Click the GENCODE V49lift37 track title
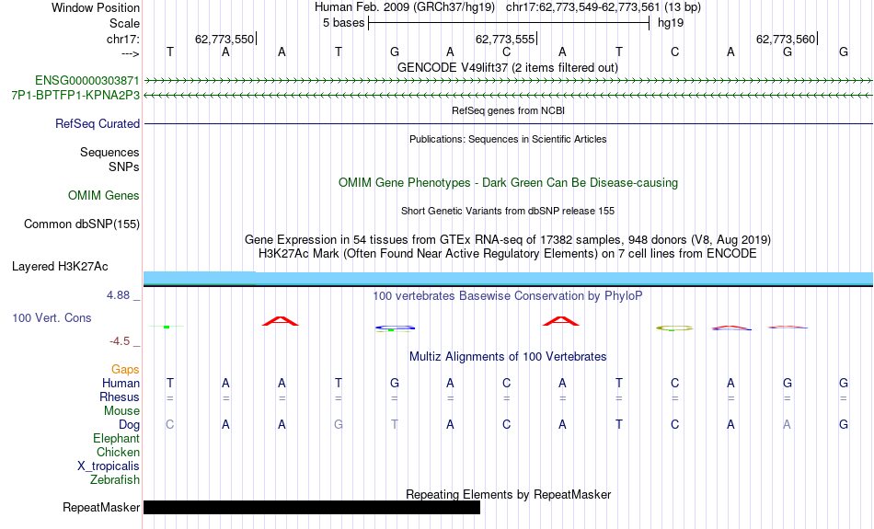This screenshot has height=529, width=874. (508, 67)
